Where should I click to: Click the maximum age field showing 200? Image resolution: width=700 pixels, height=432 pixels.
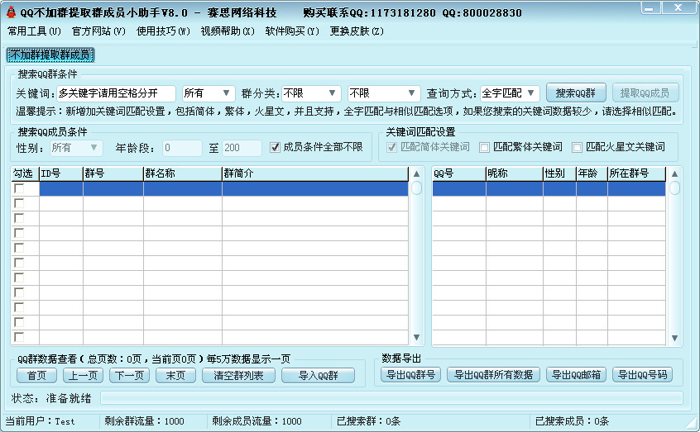(x=242, y=148)
